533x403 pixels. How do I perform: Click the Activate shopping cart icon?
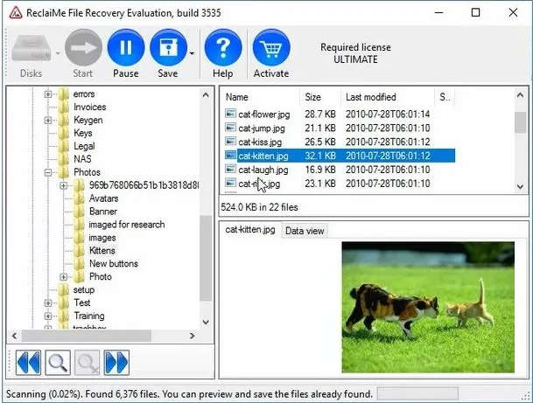271,47
